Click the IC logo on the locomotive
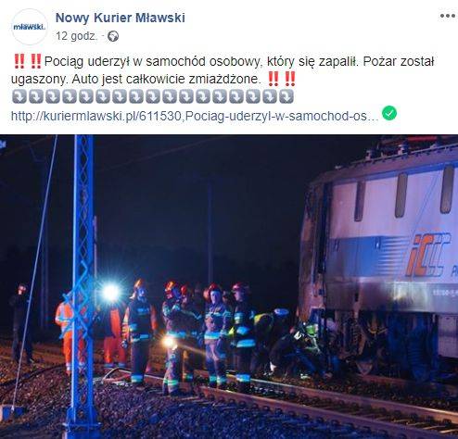Viewport: 458px width, 439px height. [428, 255]
